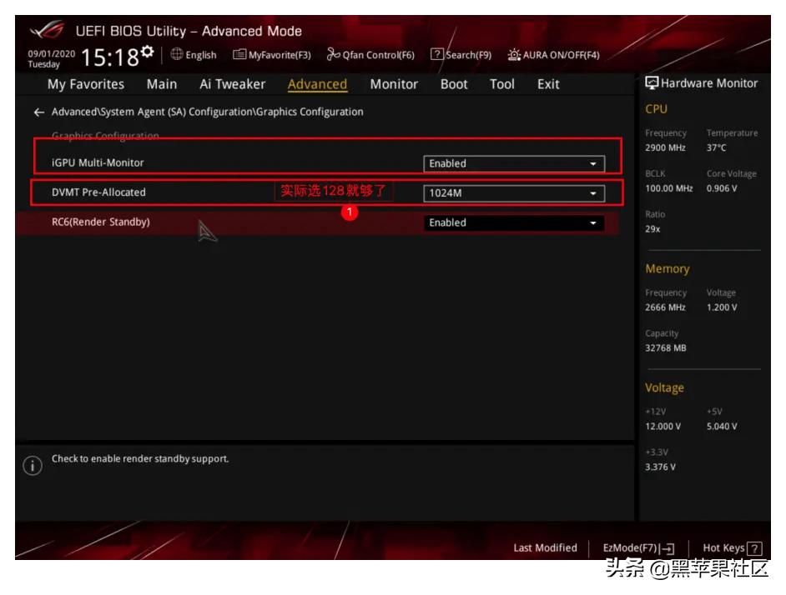
Task: Switch to the Main tab
Action: tap(162, 84)
